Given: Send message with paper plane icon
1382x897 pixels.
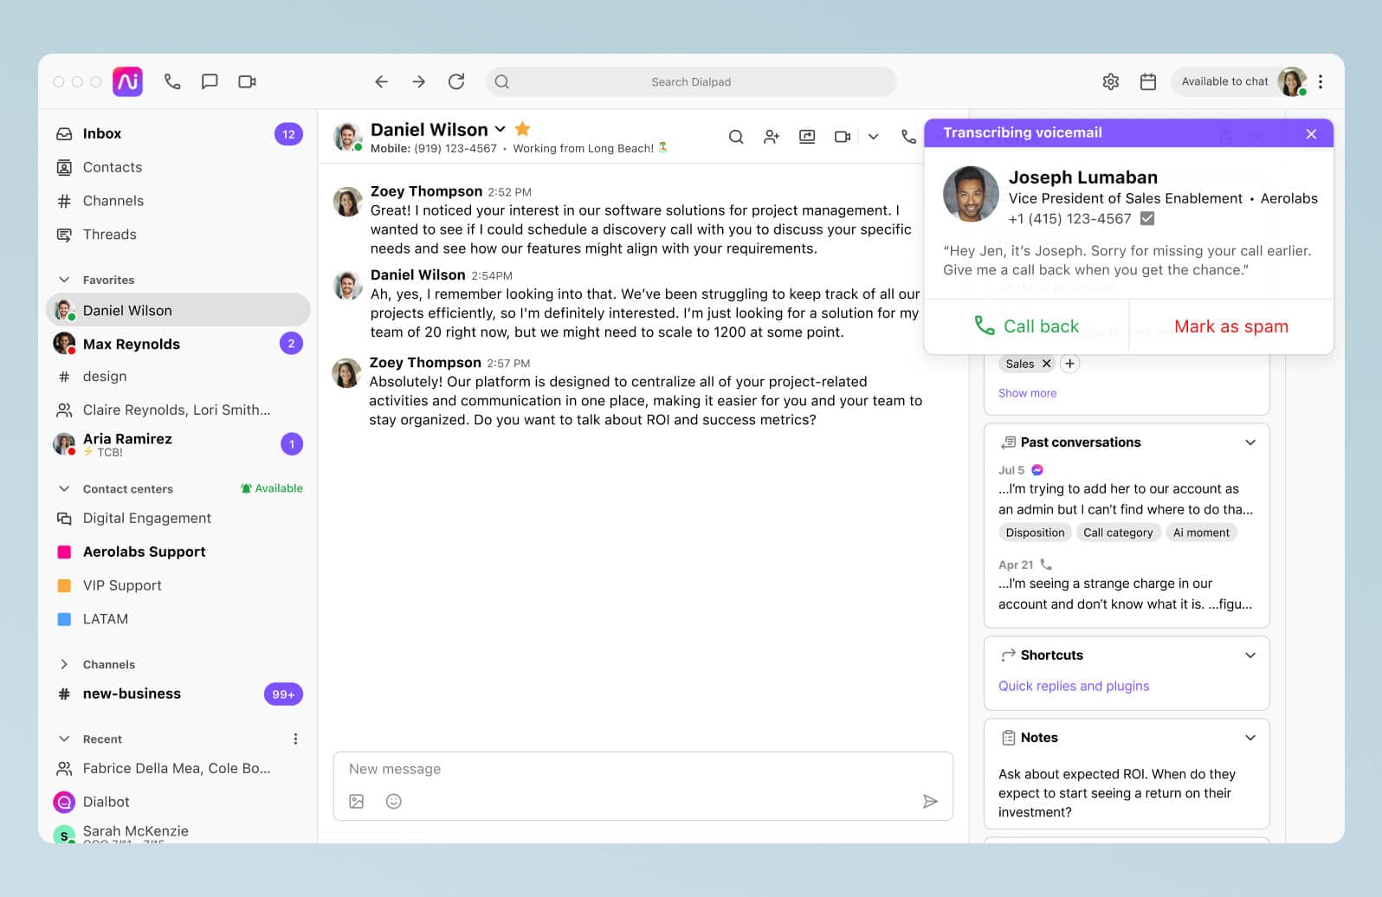Looking at the screenshot, I should click(x=930, y=801).
